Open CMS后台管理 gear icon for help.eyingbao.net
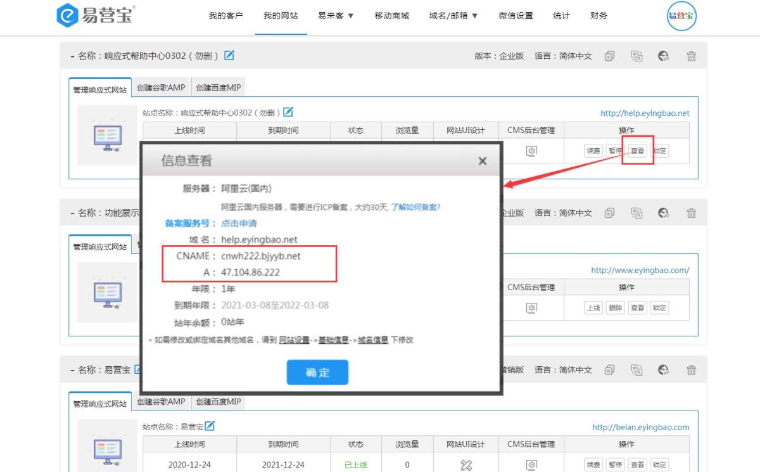 531,151
